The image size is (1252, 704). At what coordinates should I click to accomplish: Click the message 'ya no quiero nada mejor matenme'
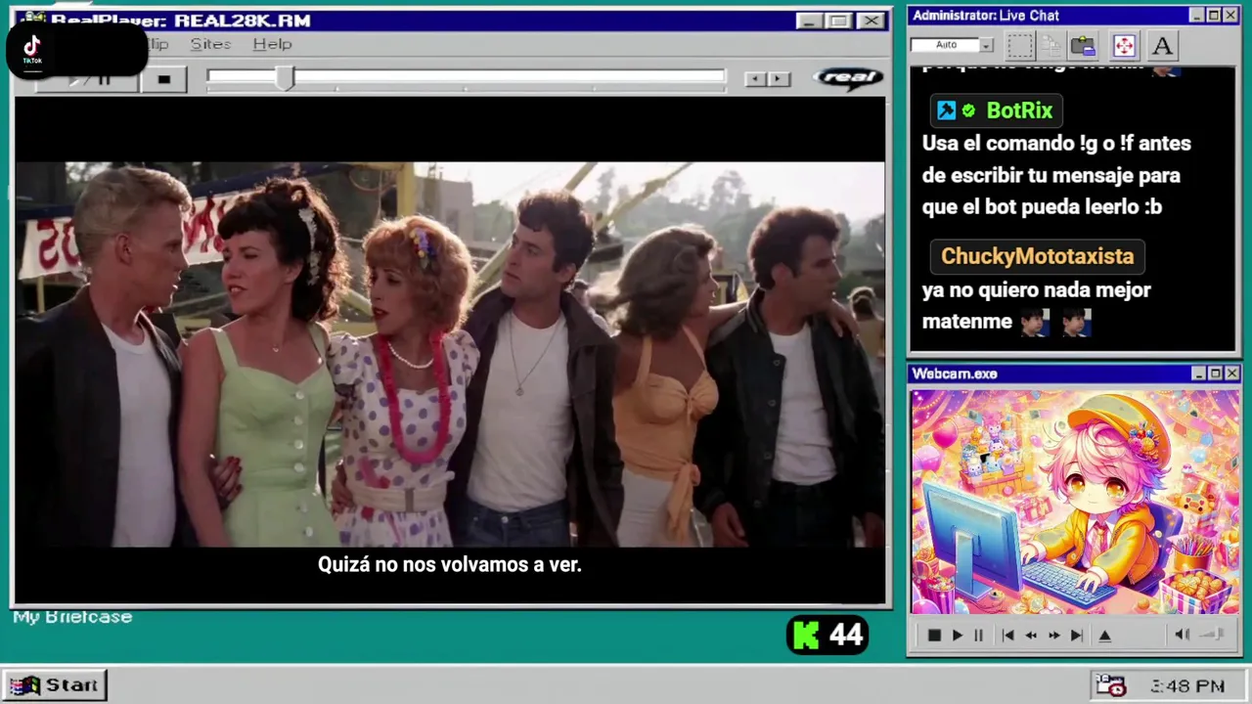1037,305
